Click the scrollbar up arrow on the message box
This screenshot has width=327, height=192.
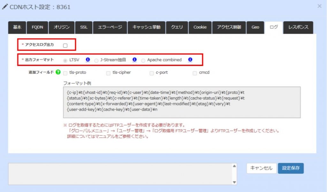[234, 166]
